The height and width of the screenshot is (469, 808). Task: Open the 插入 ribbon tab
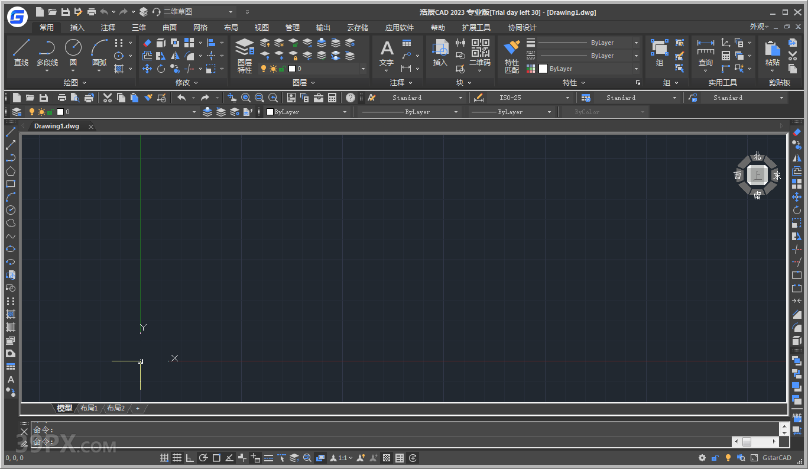pos(77,27)
